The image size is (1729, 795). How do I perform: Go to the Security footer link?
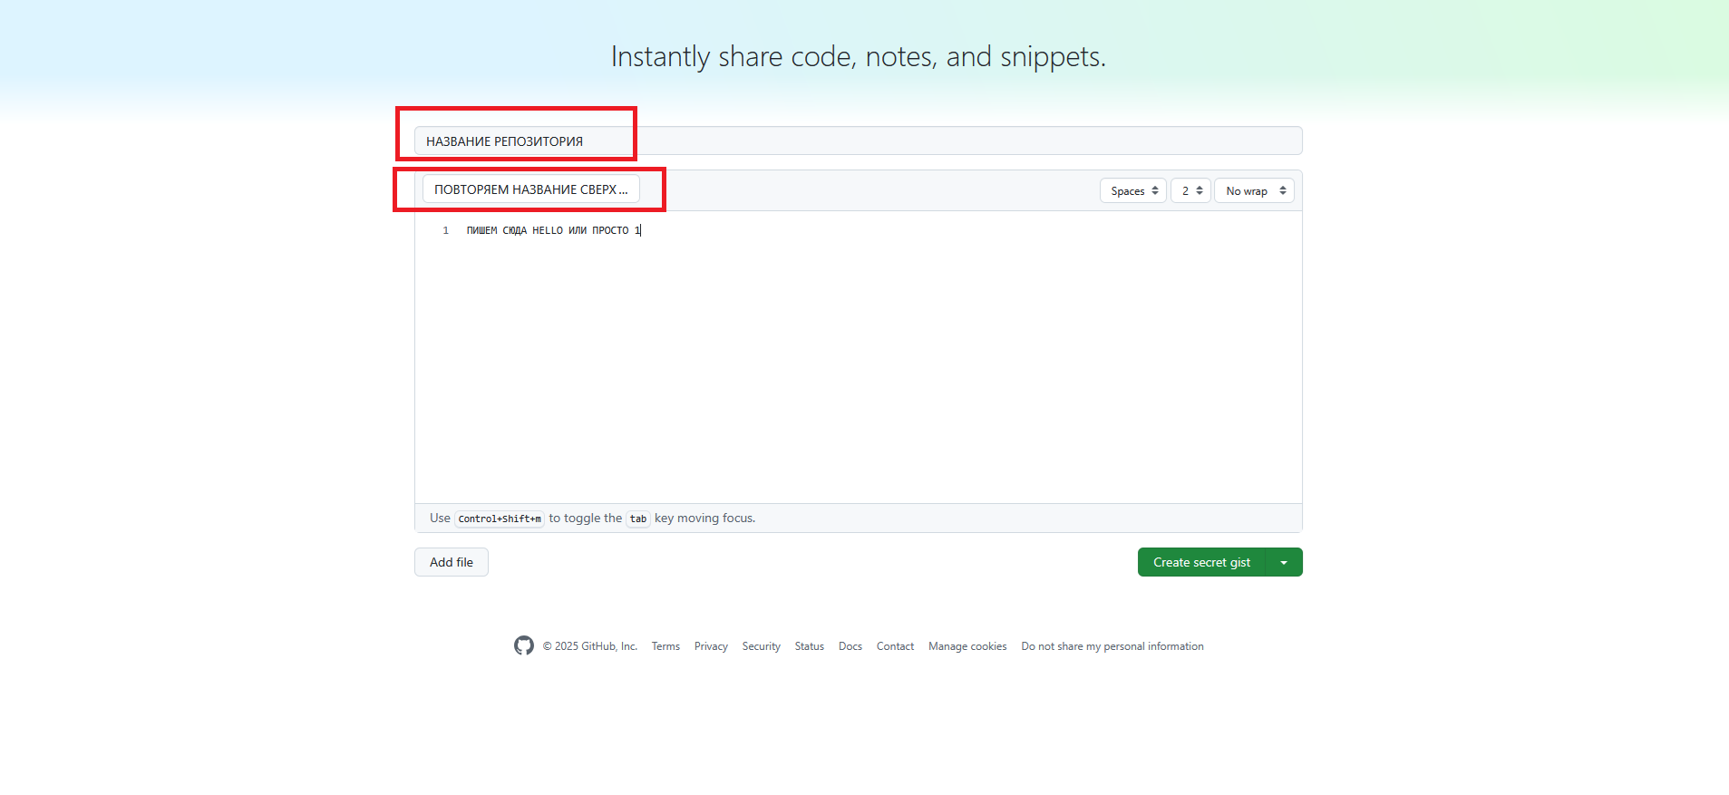pyautogui.click(x=761, y=646)
